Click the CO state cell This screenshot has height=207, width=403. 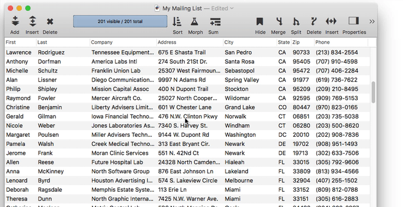tap(282, 107)
